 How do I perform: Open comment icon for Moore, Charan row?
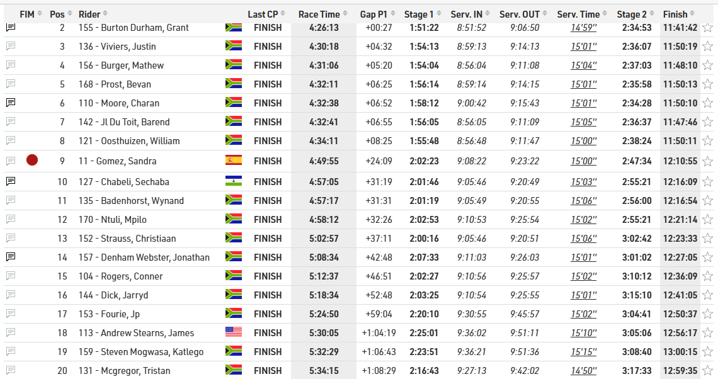click(x=11, y=103)
